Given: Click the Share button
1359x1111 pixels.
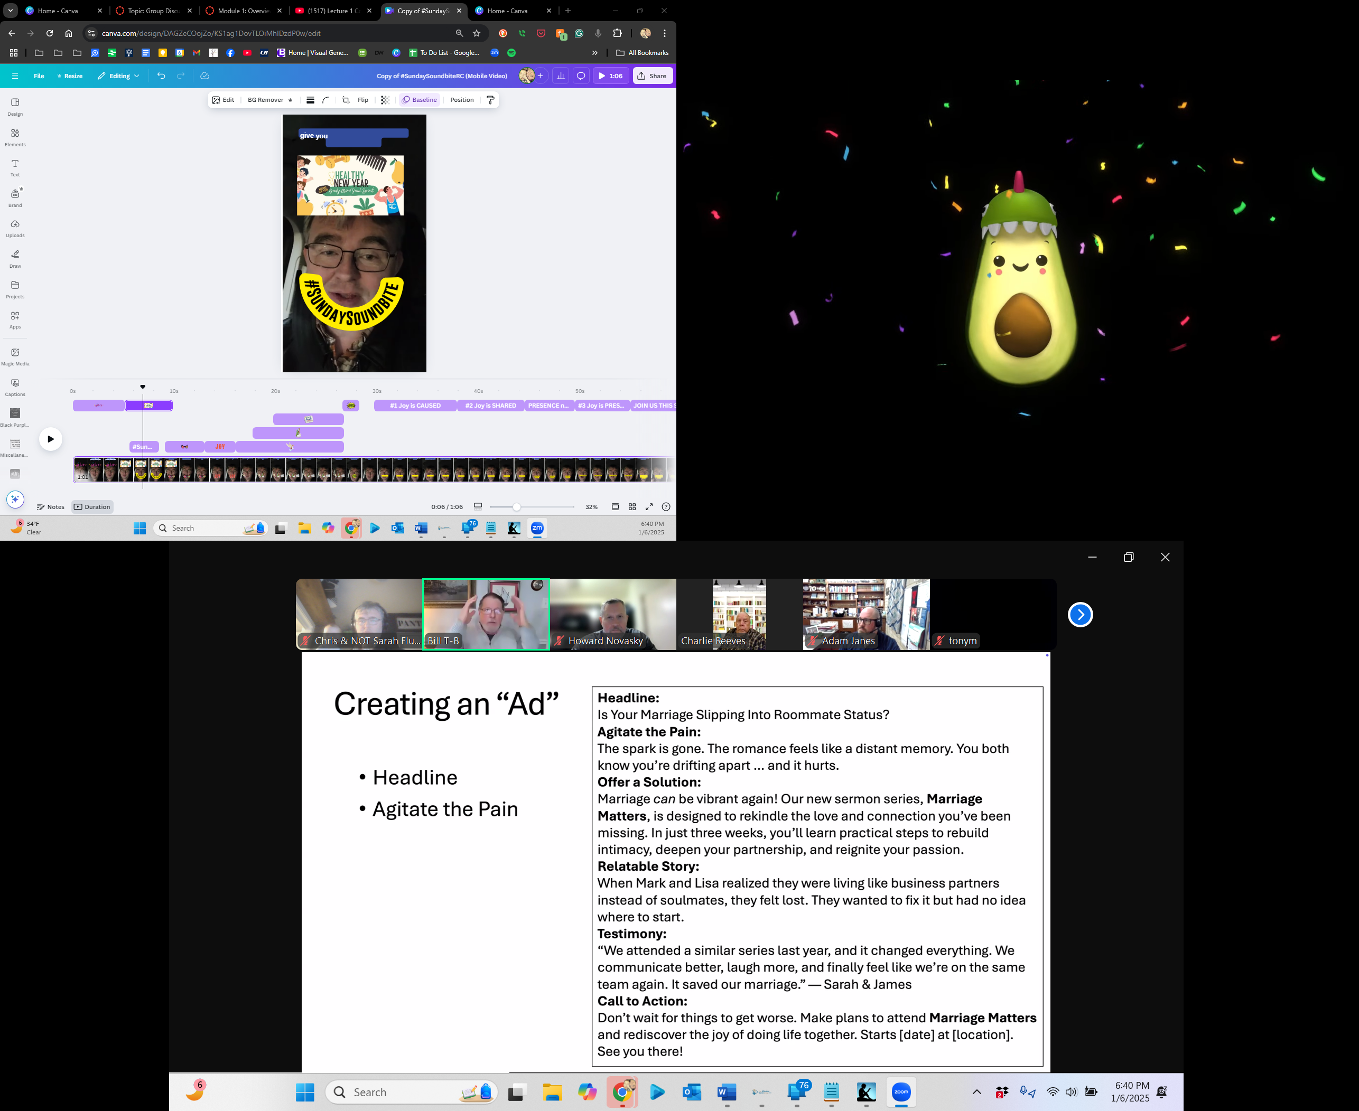Looking at the screenshot, I should pyautogui.click(x=652, y=76).
